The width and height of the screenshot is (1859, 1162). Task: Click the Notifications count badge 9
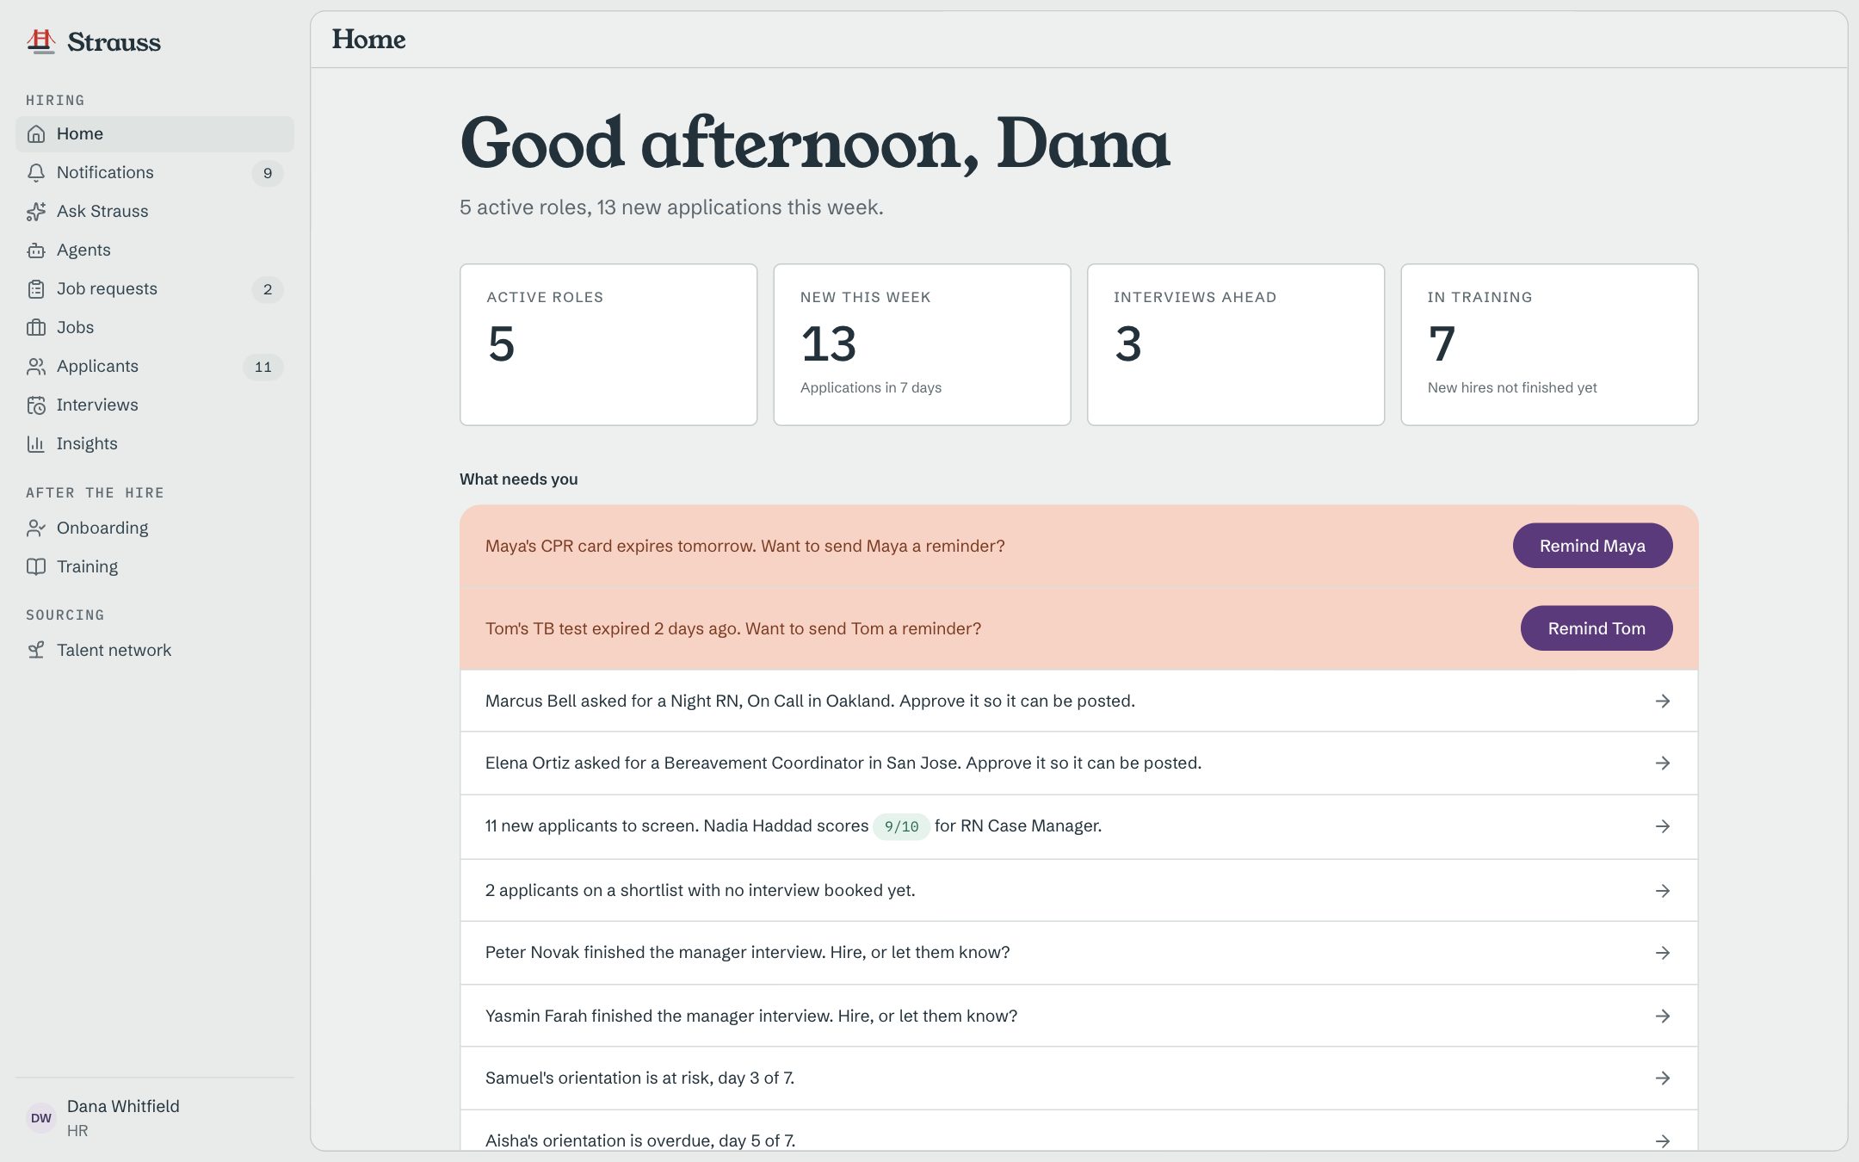[268, 174]
